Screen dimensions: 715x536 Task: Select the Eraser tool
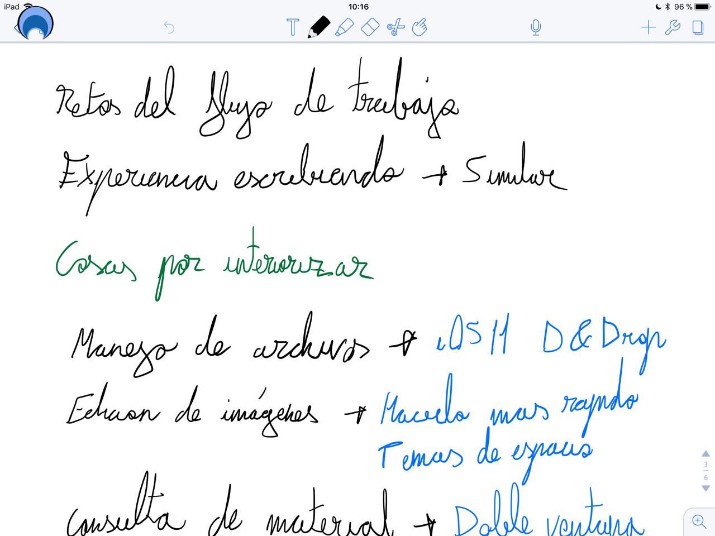pos(370,27)
